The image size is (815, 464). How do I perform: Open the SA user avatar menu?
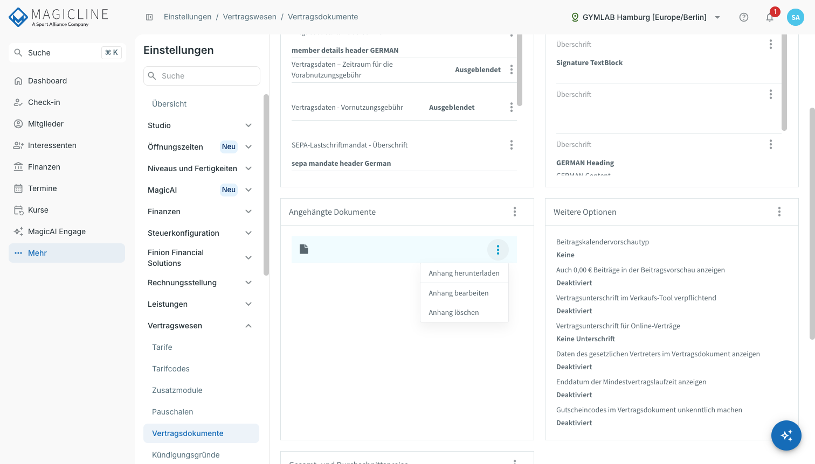coord(796,17)
